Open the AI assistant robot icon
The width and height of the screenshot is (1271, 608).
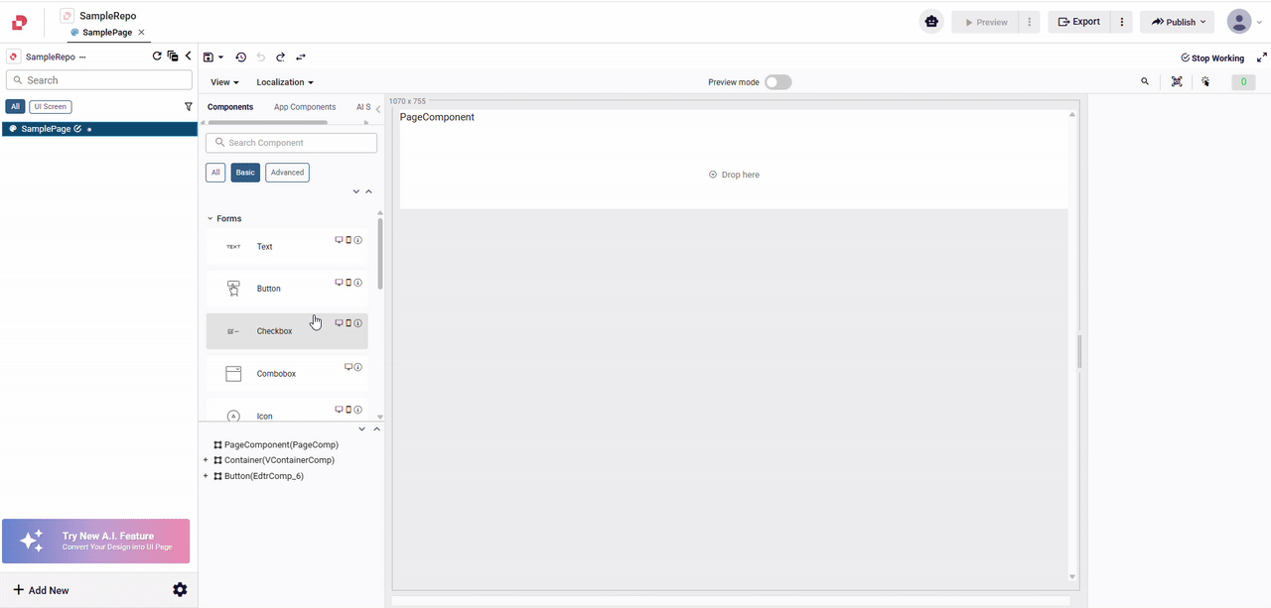(931, 22)
